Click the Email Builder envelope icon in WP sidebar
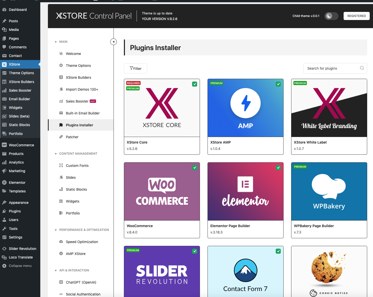 click(x=4, y=99)
